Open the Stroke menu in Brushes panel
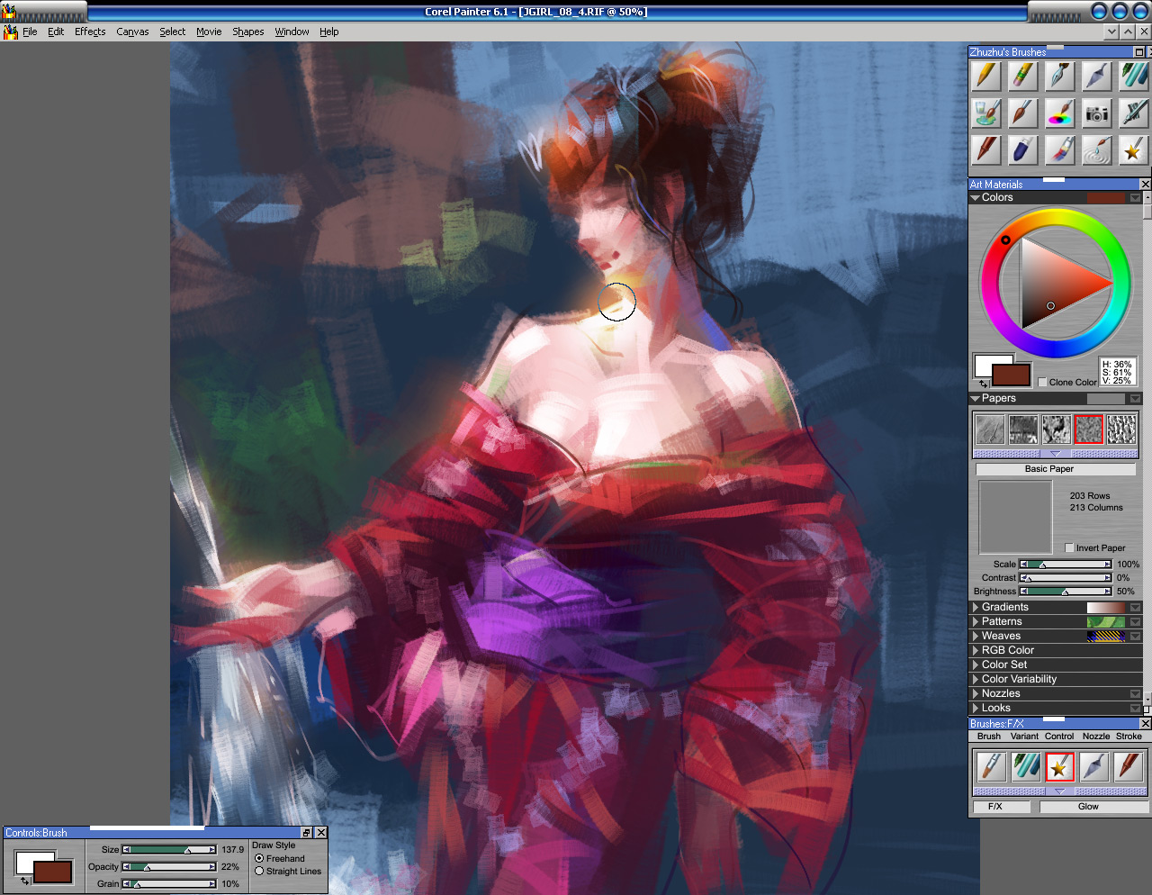The height and width of the screenshot is (895, 1152). (1129, 737)
